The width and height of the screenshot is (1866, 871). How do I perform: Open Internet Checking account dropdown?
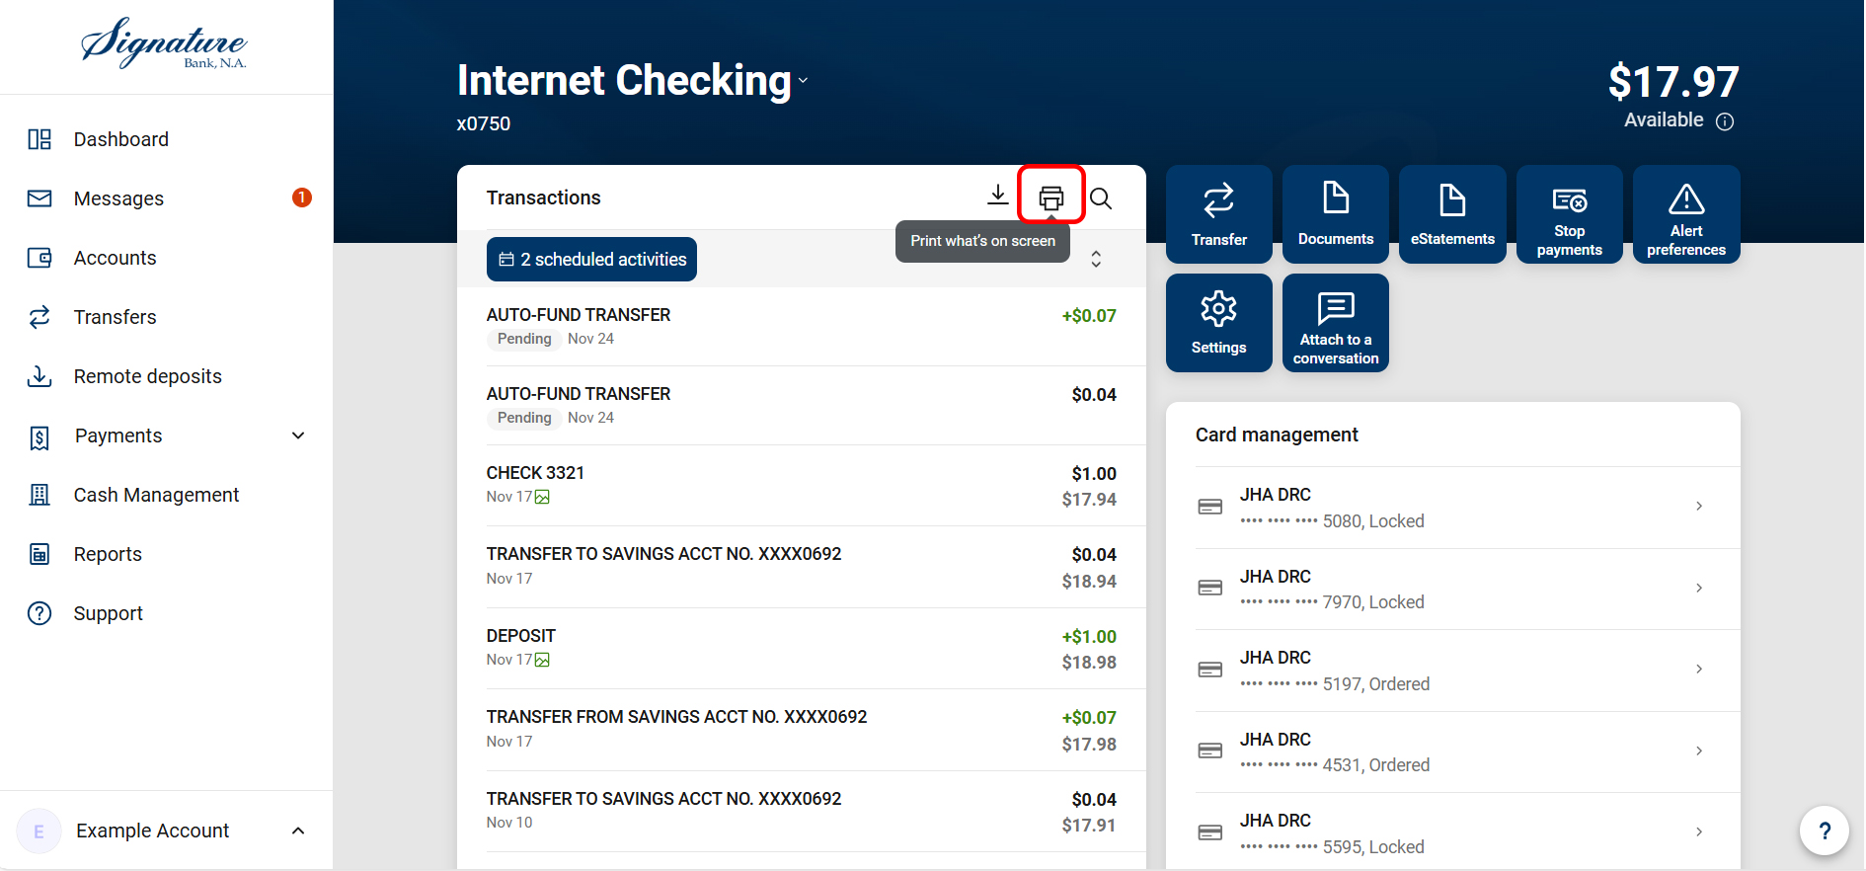click(803, 81)
